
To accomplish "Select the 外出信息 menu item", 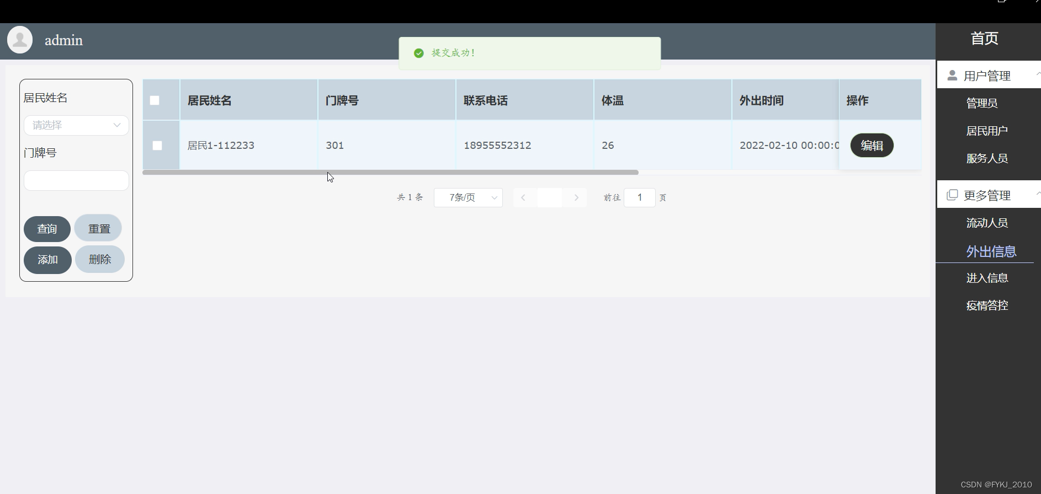I will click(991, 251).
